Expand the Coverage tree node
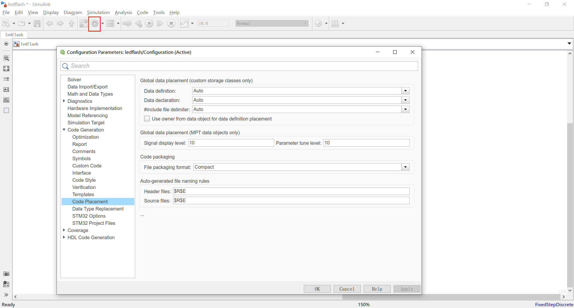This screenshot has height=308, width=574. 64,230
